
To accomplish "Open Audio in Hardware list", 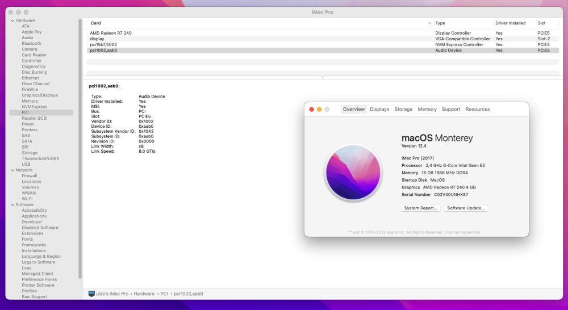I will tap(27, 38).
